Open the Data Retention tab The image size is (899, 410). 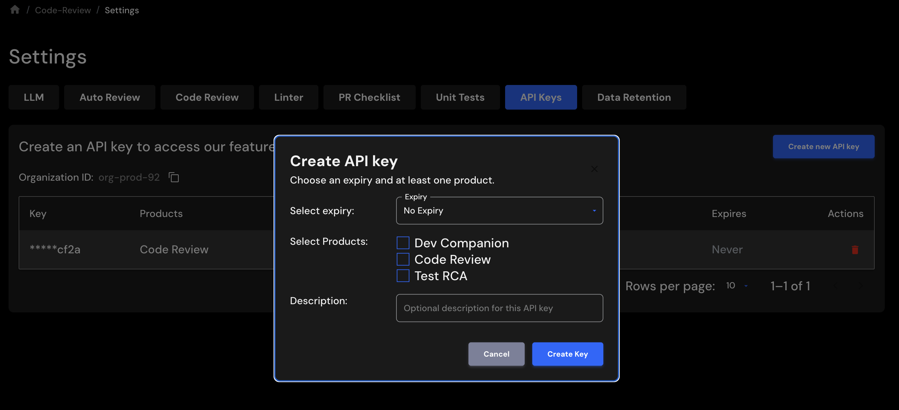[634, 97]
